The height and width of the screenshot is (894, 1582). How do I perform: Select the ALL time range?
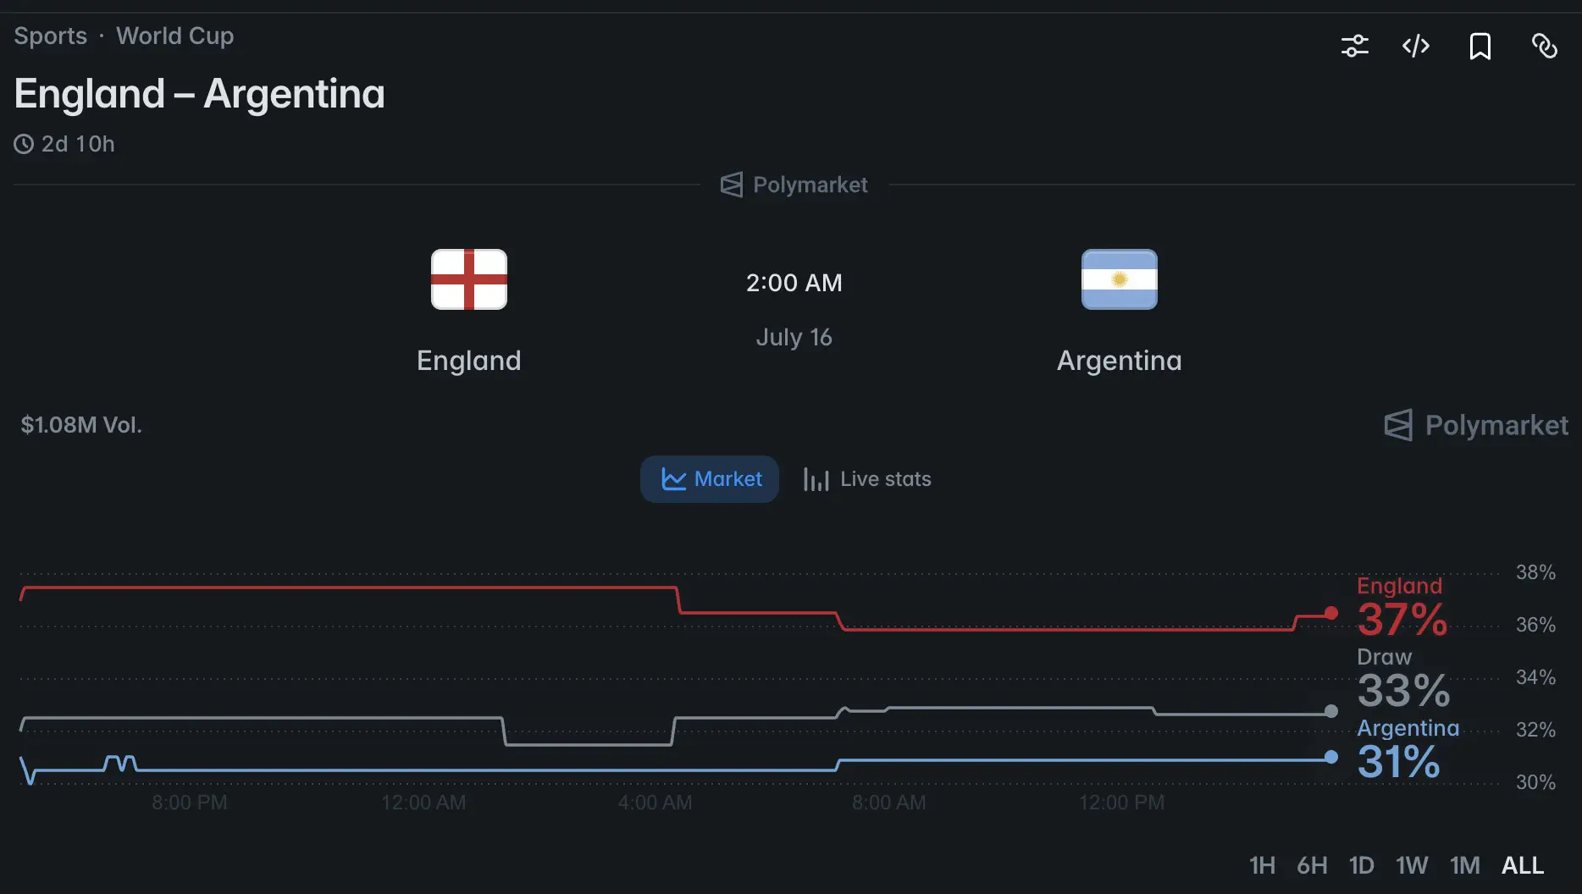[x=1523, y=865]
